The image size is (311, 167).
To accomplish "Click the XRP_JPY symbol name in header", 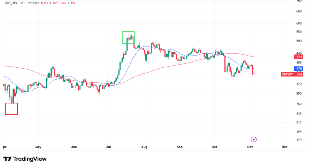I will tap(13, 3).
